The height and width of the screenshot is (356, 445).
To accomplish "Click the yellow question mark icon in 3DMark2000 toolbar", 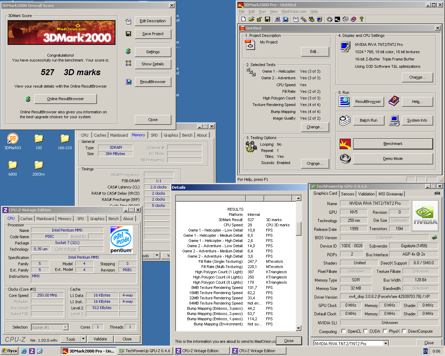I will coord(362,19).
